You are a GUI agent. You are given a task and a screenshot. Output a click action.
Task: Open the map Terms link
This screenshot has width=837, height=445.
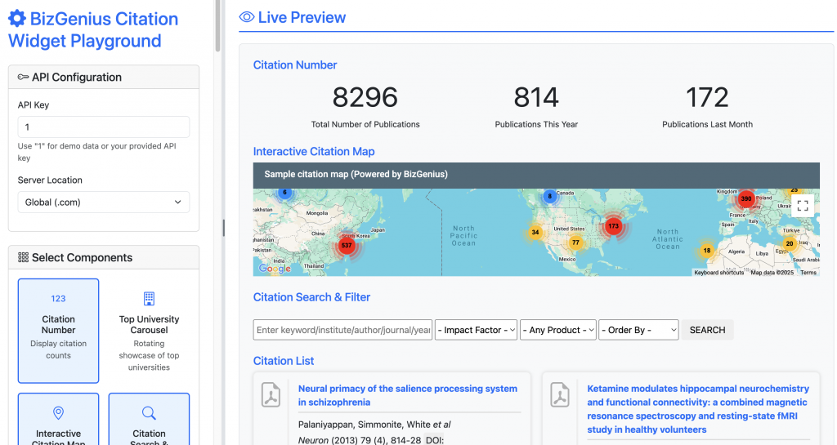tap(808, 273)
